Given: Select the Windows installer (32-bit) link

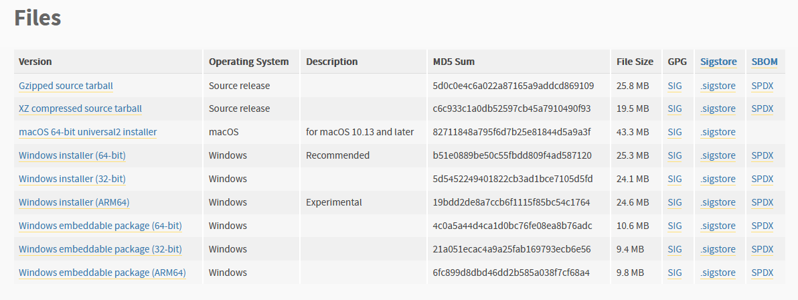Looking at the screenshot, I should click(72, 179).
